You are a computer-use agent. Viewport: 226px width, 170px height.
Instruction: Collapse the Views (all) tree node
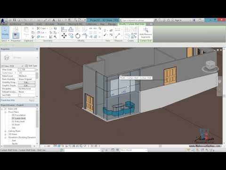pos(2,109)
